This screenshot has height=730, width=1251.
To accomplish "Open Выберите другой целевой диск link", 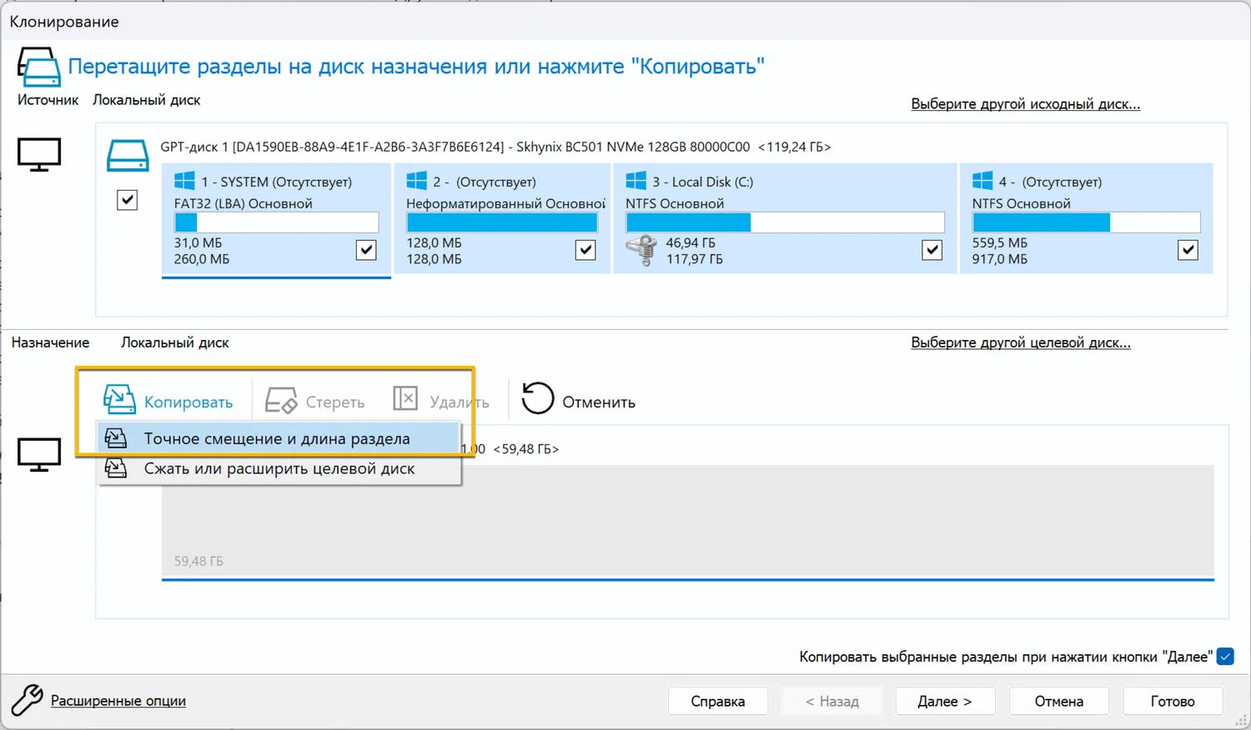I will point(1020,342).
